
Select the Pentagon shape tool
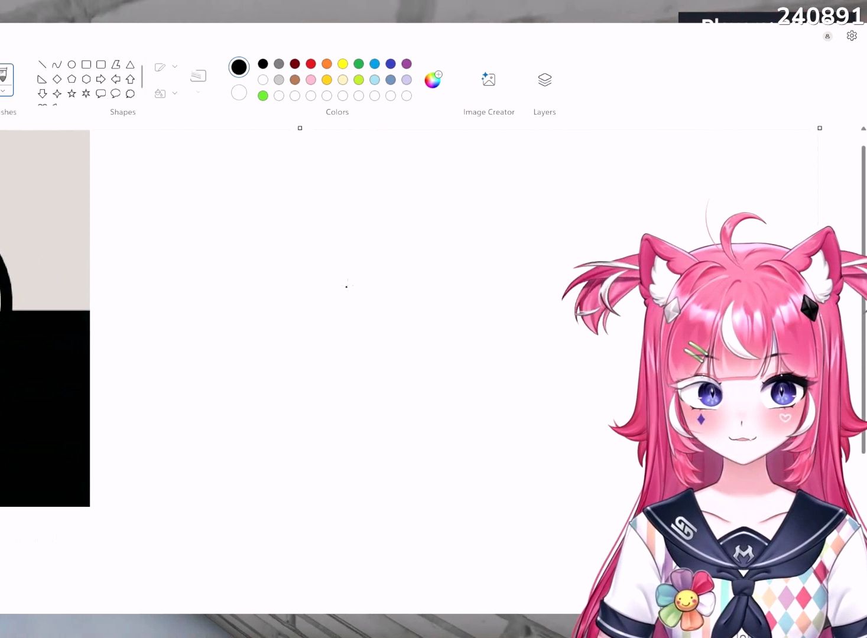72,79
